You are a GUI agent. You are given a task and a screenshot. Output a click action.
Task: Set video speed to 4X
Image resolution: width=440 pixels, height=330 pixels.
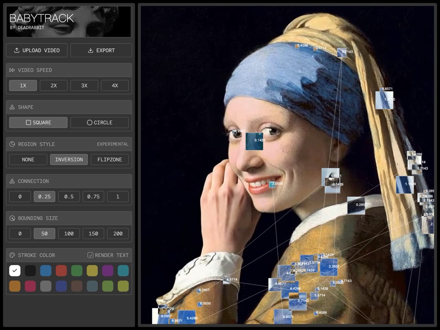coord(115,86)
